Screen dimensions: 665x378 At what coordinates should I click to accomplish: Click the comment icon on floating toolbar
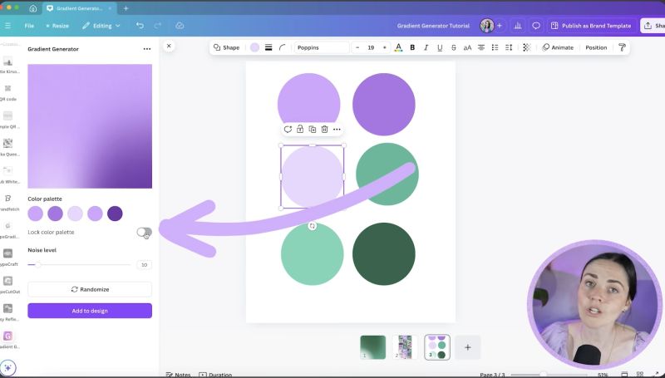coord(288,130)
